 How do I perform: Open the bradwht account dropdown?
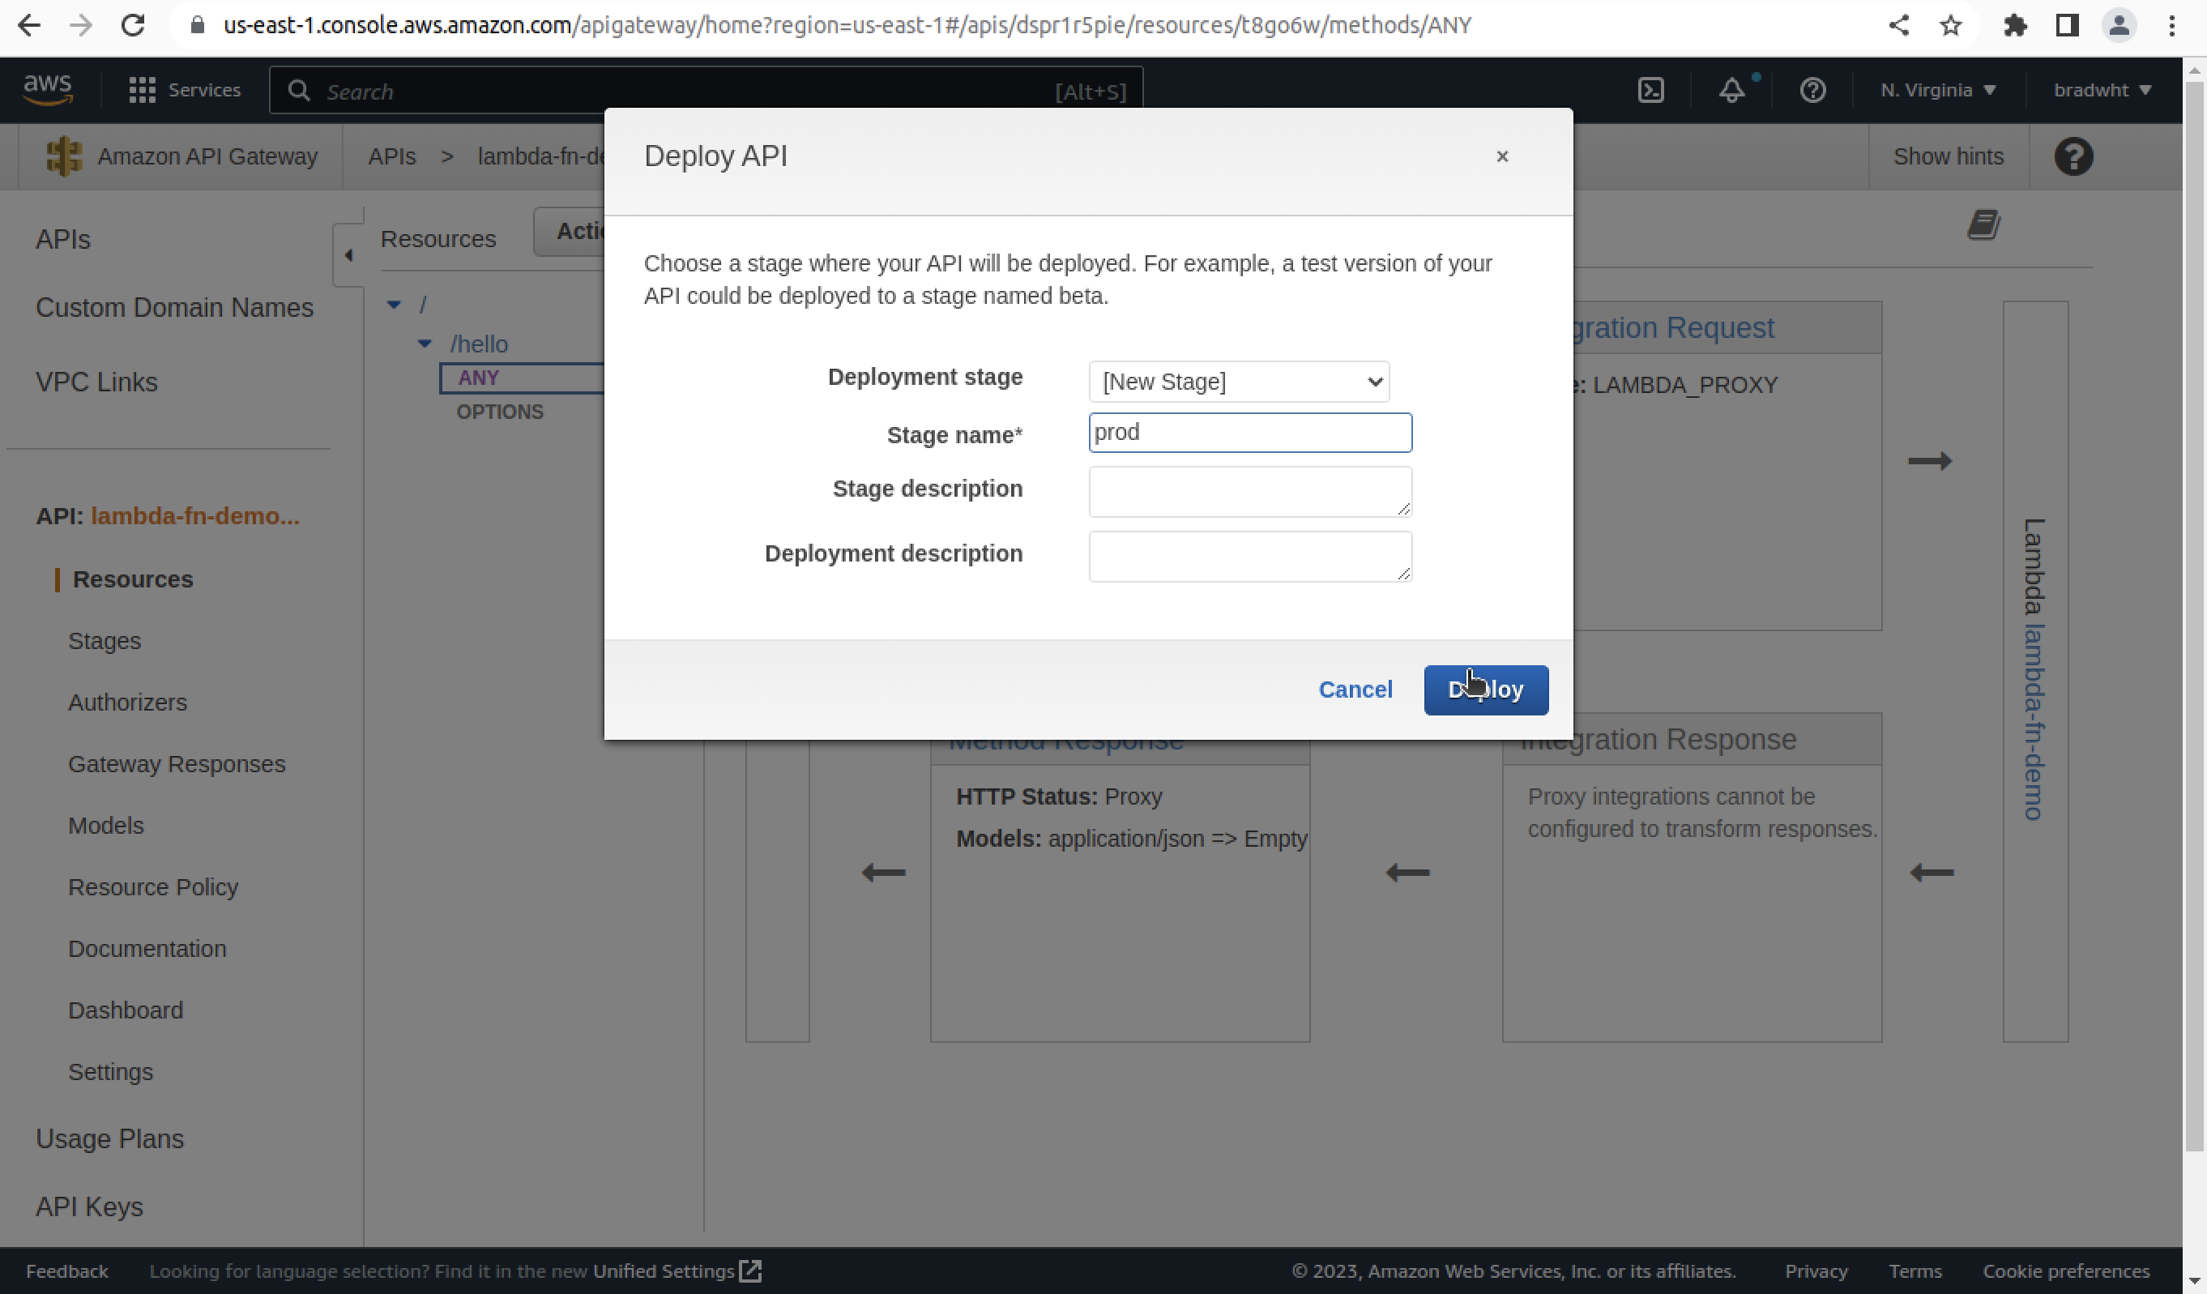(x=2102, y=90)
